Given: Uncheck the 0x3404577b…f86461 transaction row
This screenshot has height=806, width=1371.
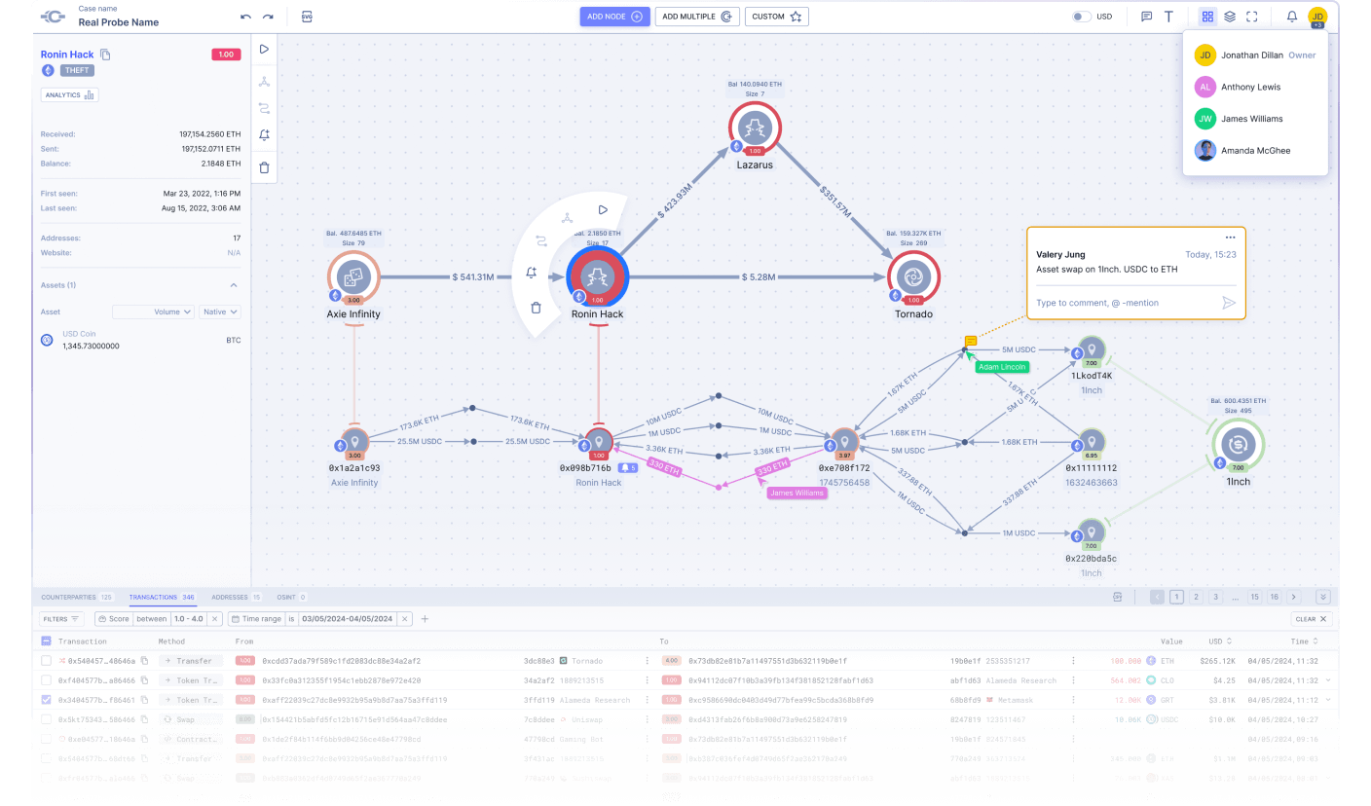Looking at the screenshot, I should [46, 700].
